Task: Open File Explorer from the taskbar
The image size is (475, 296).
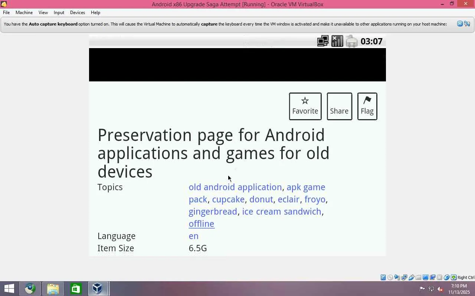Action: click(x=53, y=289)
